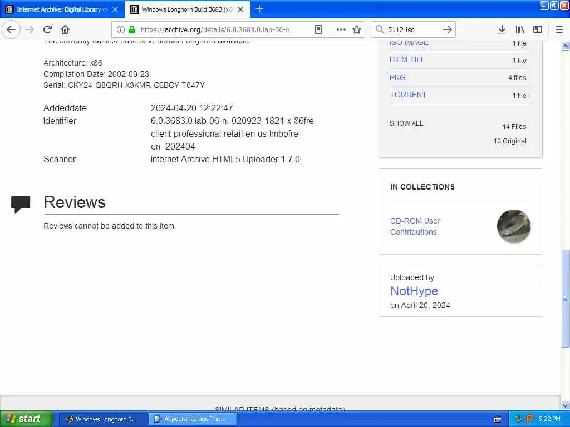570x427 pixels.
Task: Open CD-ROM User Contributions collection
Action: (415, 226)
